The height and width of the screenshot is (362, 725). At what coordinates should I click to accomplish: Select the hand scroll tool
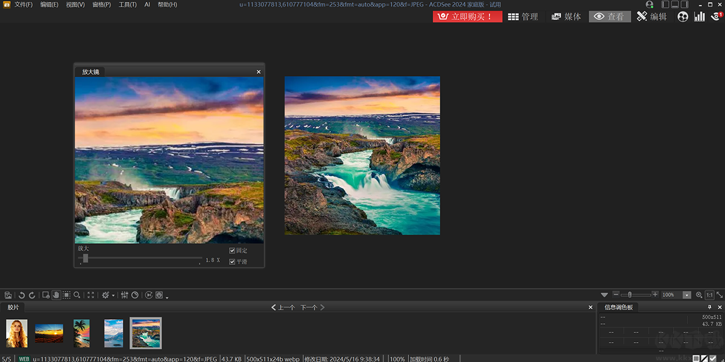56,295
